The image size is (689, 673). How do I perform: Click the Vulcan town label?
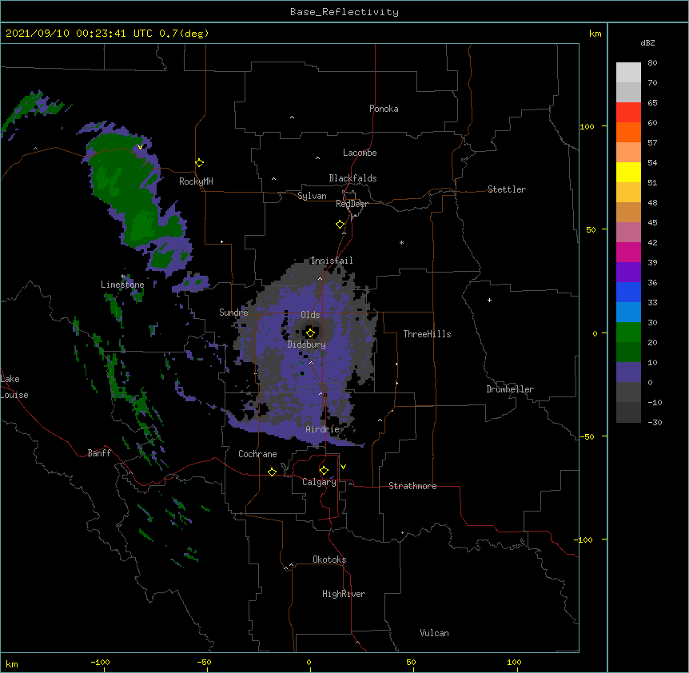tap(434, 633)
